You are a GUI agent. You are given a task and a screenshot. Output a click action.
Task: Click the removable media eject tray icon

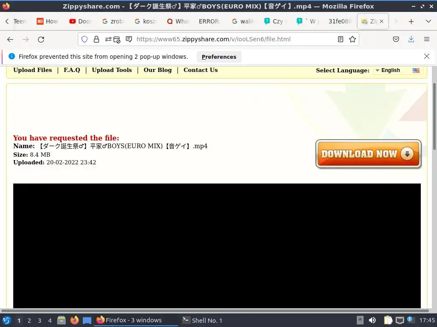click(360, 320)
